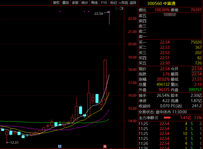This screenshot has height=149, width=203.
Task: Select the 买一 price 22.54
Action: (x=165, y=42)
